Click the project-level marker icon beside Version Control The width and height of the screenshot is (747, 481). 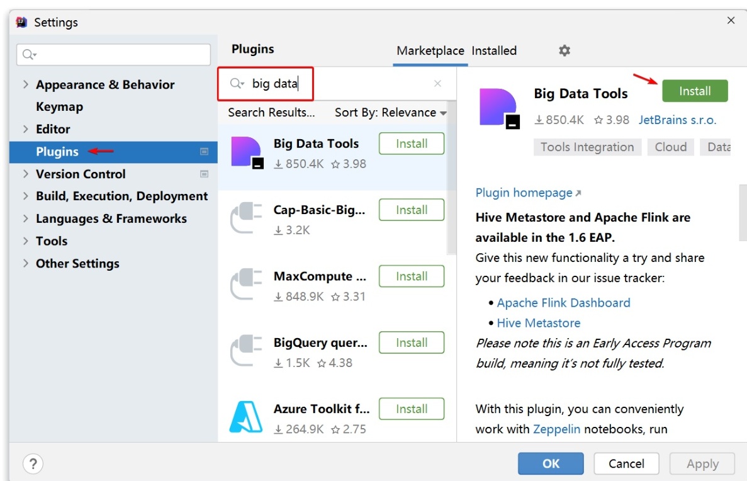(205, 174)
